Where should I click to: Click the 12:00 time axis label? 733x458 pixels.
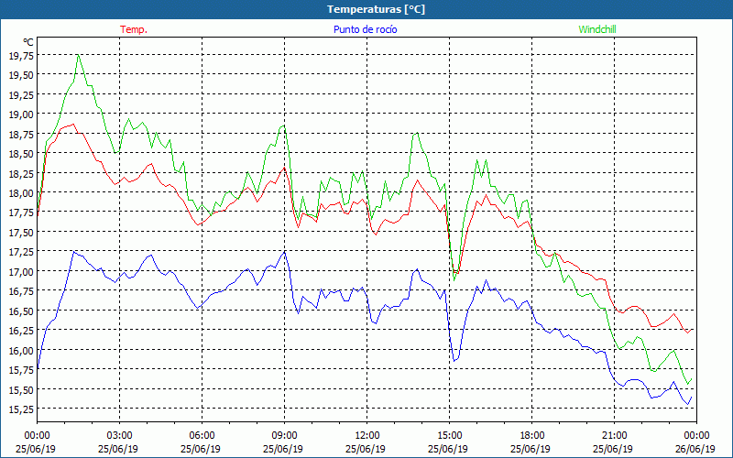tap(367, 436)
